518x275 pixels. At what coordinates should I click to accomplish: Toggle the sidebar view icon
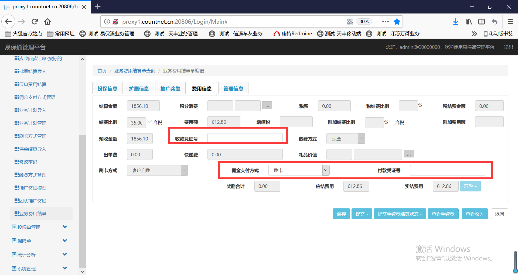(x=481, y=22)
